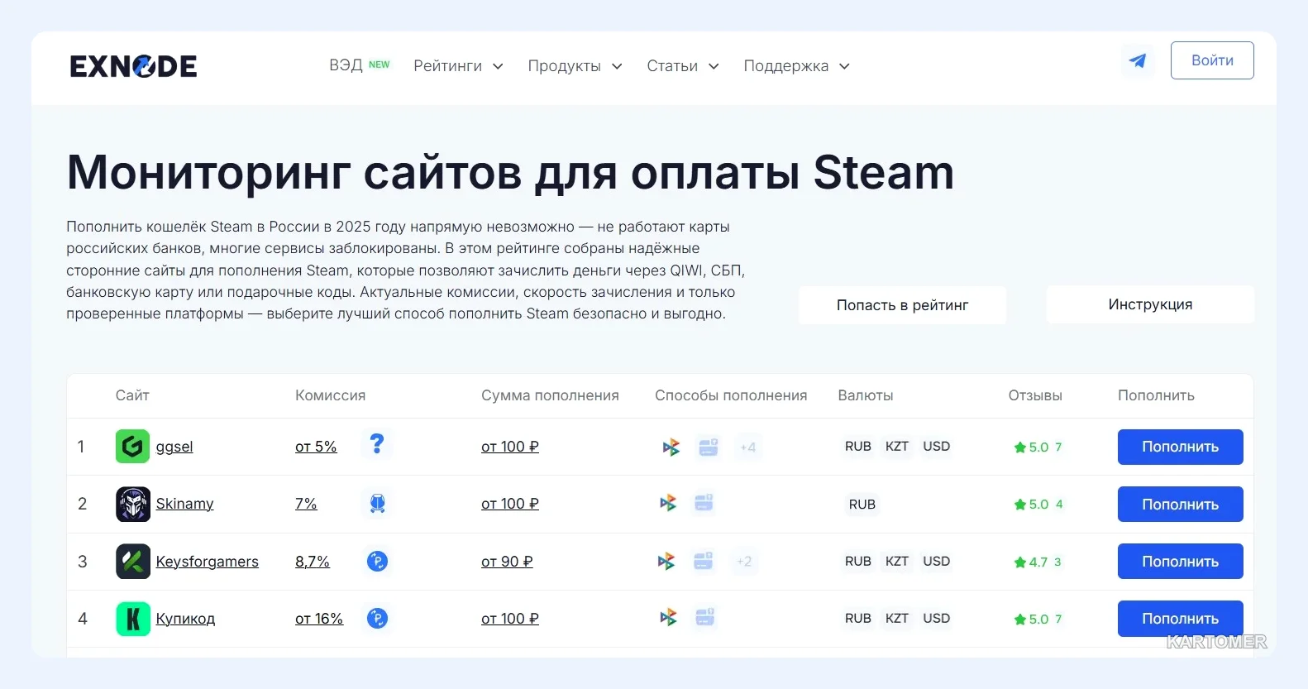This screenshot has height=689, width=1308.
Task: Click the Купикод site logo
Action: click(x=132, y=619)
